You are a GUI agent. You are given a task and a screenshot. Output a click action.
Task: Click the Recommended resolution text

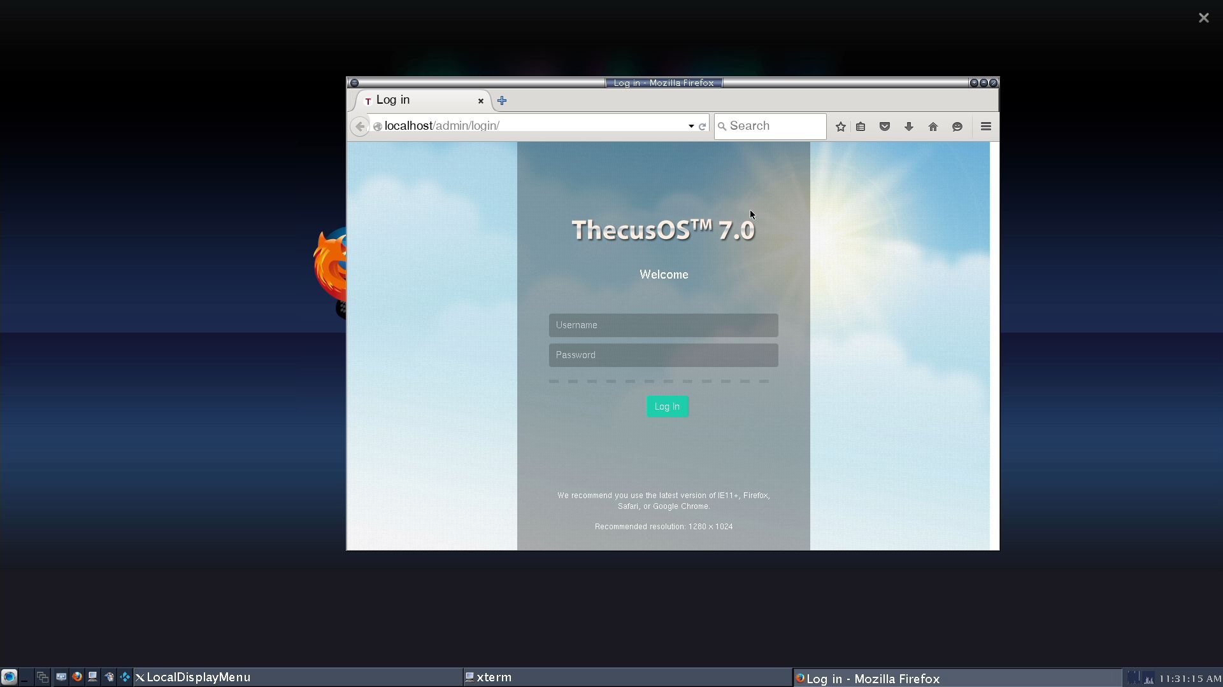click(x=664, y=527)
